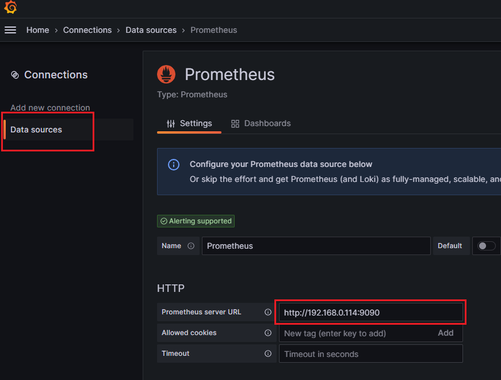501x380 pixels.
Task: Click the Timeout in seconds field
Action: pyautogui.click(x=370, y=354)
